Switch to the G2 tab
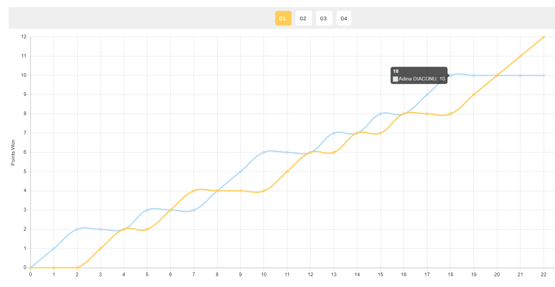Screen dimensions: 555x287 coord(303,18)
